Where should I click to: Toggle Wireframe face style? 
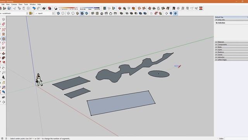[x=68, y=13]
